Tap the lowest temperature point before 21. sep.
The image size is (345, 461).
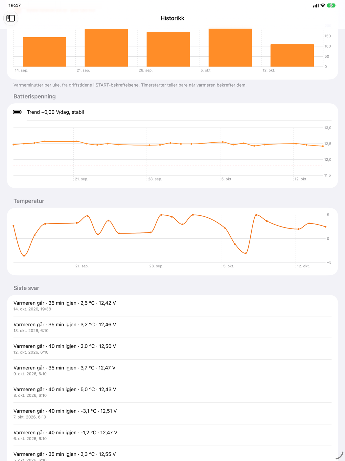[x=24, y=256]
